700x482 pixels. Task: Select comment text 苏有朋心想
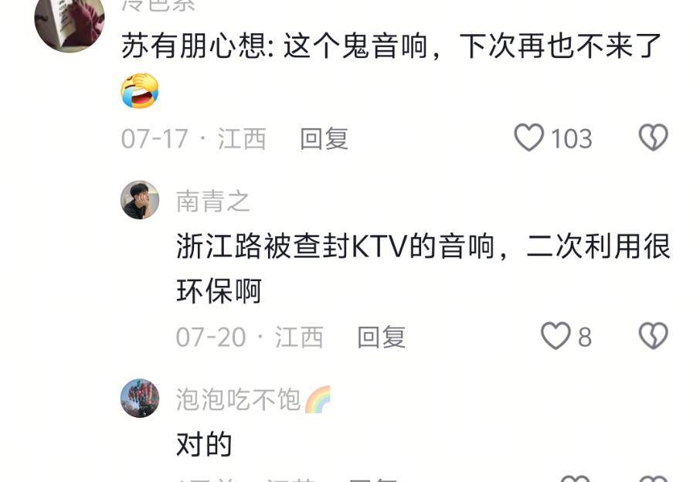point(194,46)
